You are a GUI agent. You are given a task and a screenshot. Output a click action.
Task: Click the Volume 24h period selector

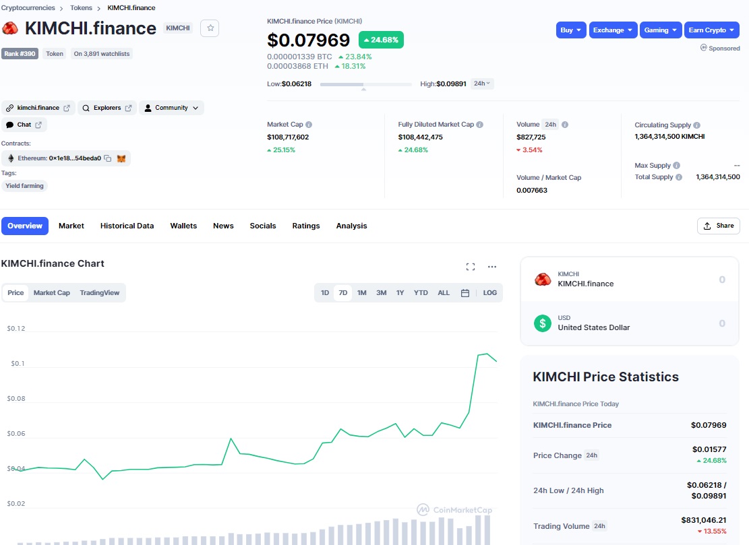point(550,125)
